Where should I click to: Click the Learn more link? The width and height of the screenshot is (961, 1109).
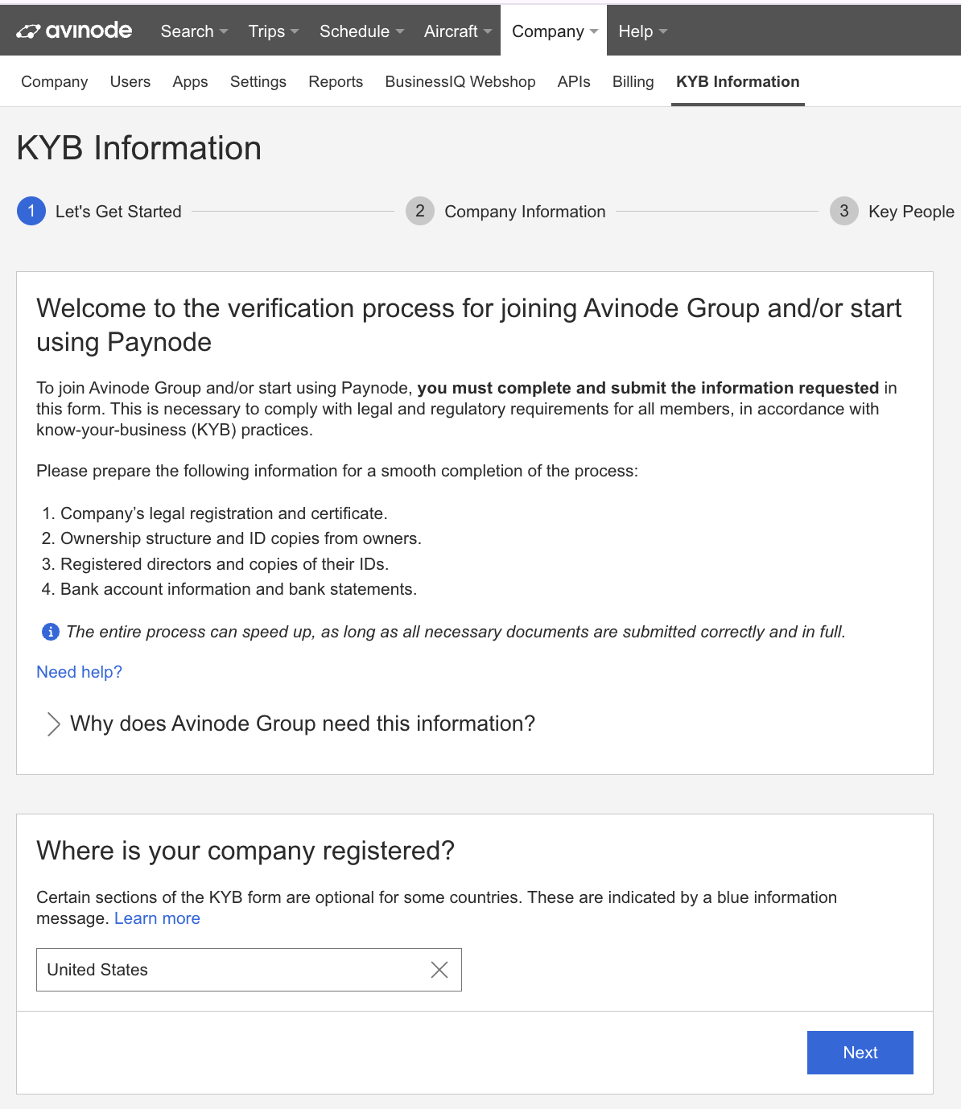(x=157, y=917)
